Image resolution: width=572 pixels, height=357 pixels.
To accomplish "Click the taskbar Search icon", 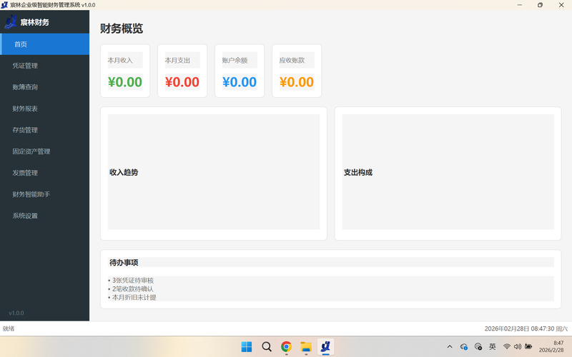I will click(267, 347).
